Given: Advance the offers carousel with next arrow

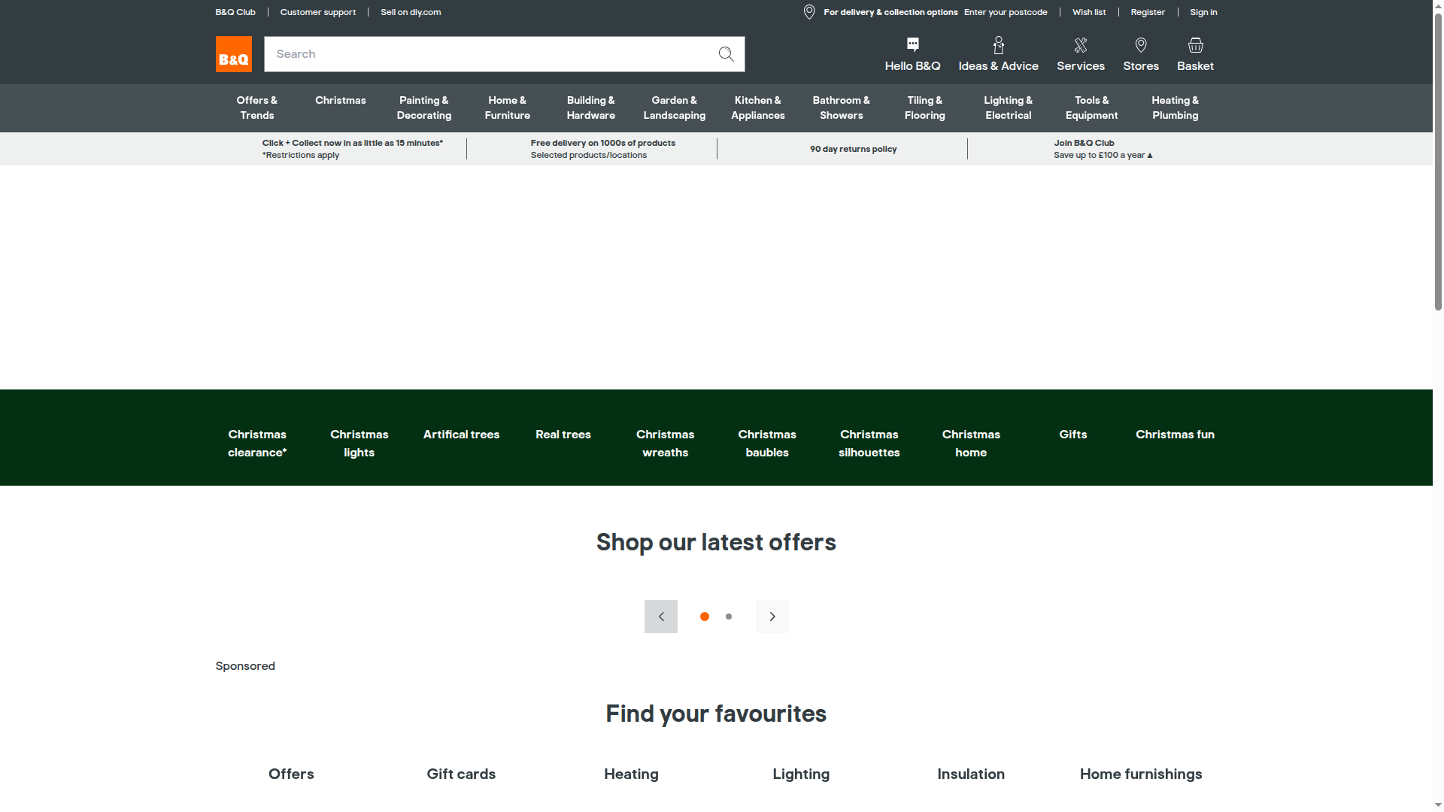Looking at the screenshot, I should pos(772,616).
